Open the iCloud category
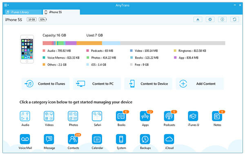 pos(169,139)
